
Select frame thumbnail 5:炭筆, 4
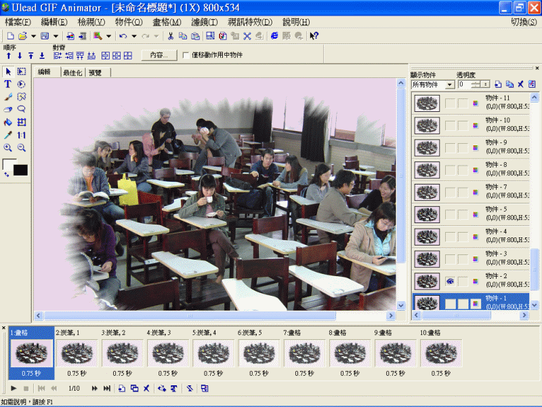pos(215,353)
